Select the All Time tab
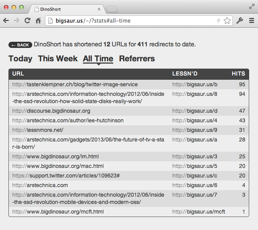The width and height of the screenshot is (258, 230). (x=98, y=59)
